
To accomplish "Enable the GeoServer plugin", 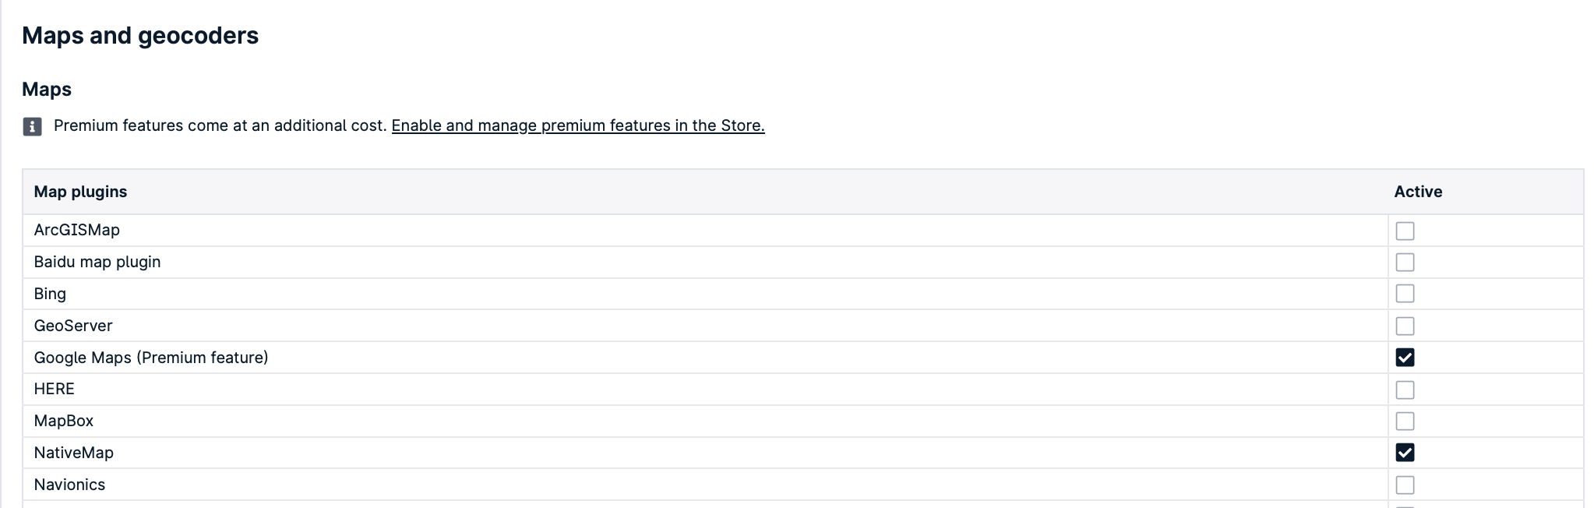I will [1405, 326].
